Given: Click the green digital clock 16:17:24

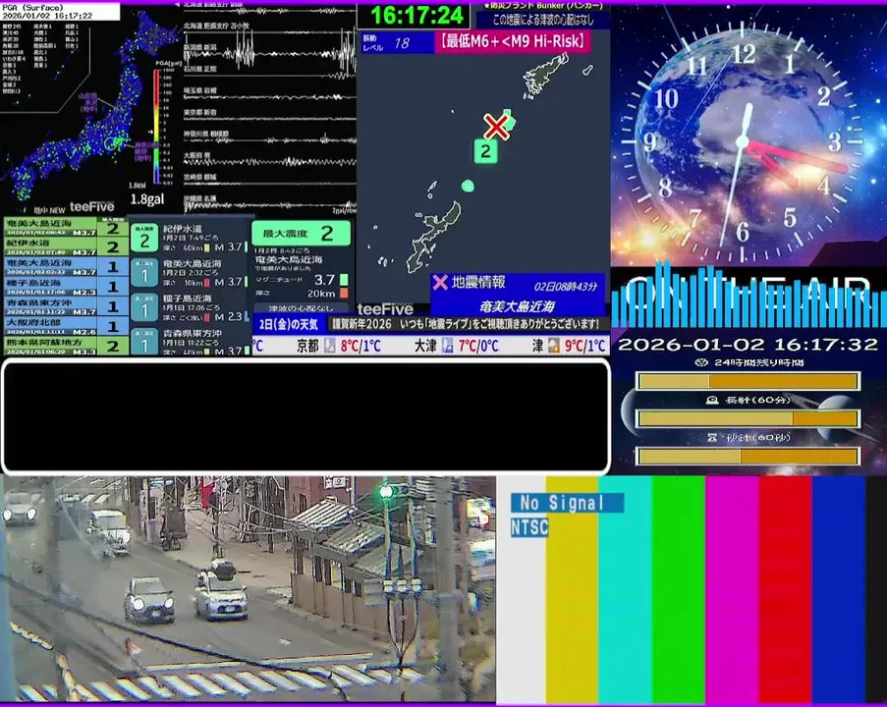Looking at the screenshot, I should 416,16.
